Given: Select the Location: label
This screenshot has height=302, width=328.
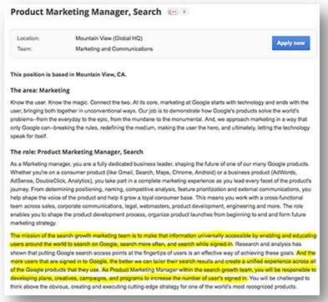Looking at the screenshot, I should coord(28,38).
